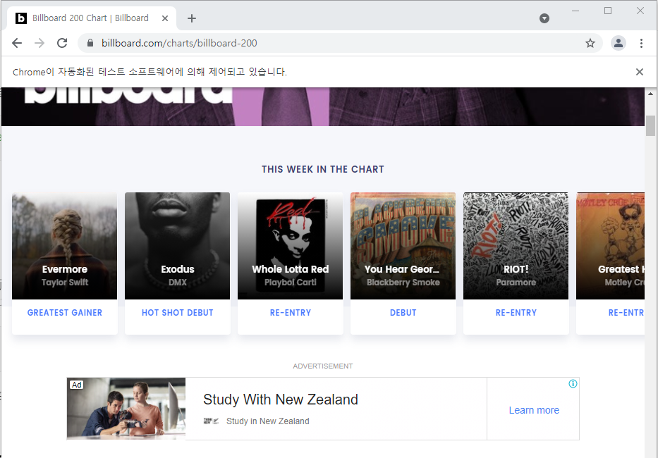Image resolution: width=658 pixels, height=458 pixels.
Task: View site info via the lock icon
Action: (90, 43)
